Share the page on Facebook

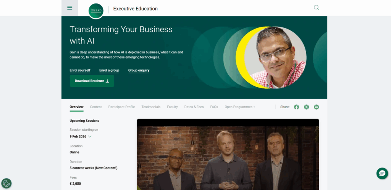pyautogui.click(x=296, y=107)
